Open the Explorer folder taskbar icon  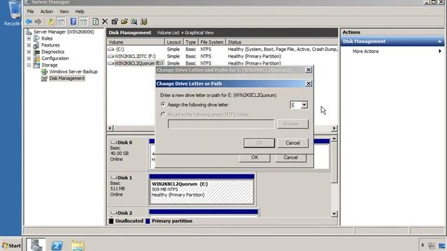click(78, 245)
